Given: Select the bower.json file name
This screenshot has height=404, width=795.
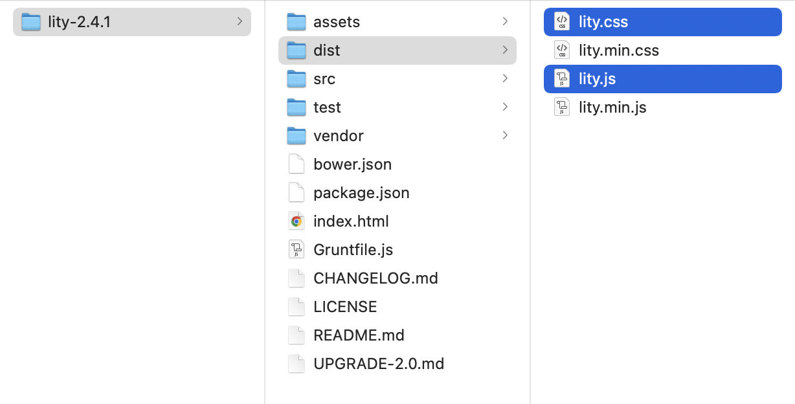Looking at the screenshot, I should point(353,164).
